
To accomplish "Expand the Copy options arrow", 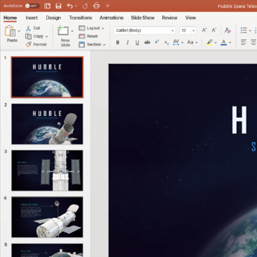I will (x=46, y=37).
